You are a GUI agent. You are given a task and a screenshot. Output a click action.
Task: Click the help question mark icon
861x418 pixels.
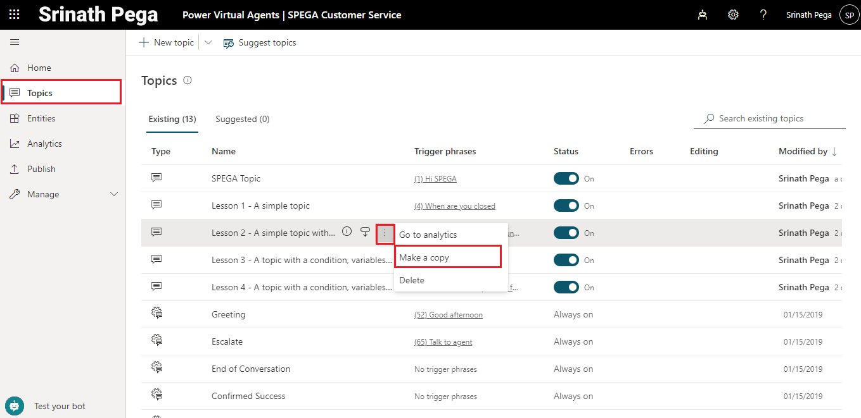click(x=763, y=15)
